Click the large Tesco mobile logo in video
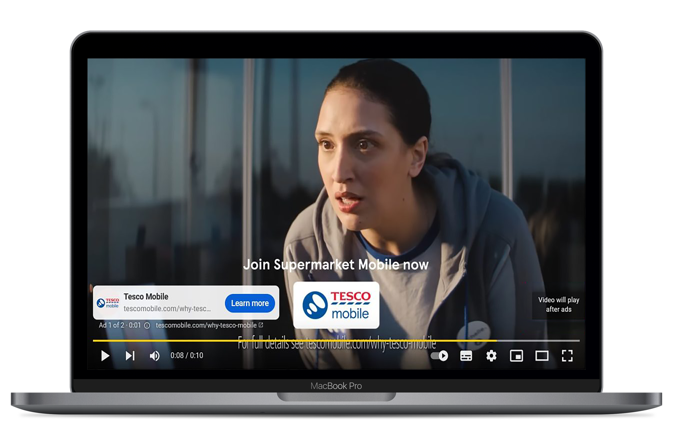Image resolution: width=673 pixels, height=428 pixels. [336, 305]
